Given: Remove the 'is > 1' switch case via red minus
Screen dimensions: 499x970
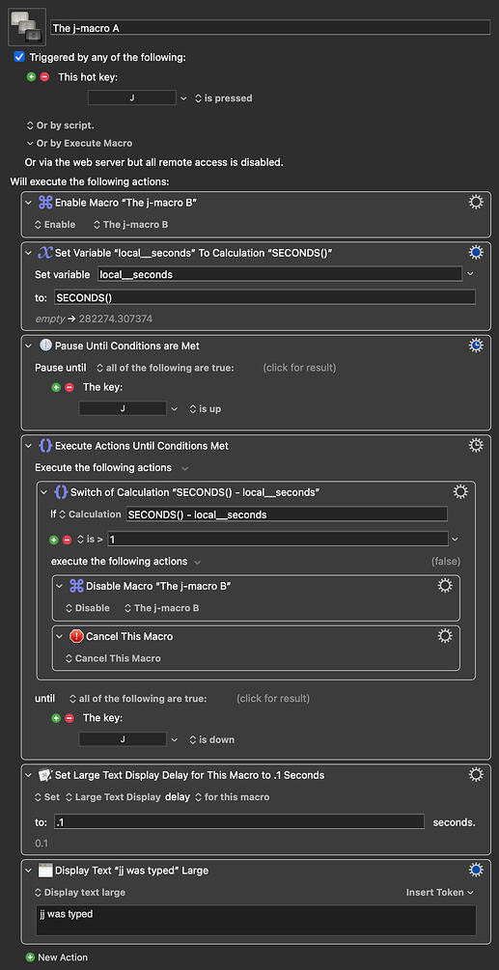Looking at the screenshot, I should tap(68, 540).
